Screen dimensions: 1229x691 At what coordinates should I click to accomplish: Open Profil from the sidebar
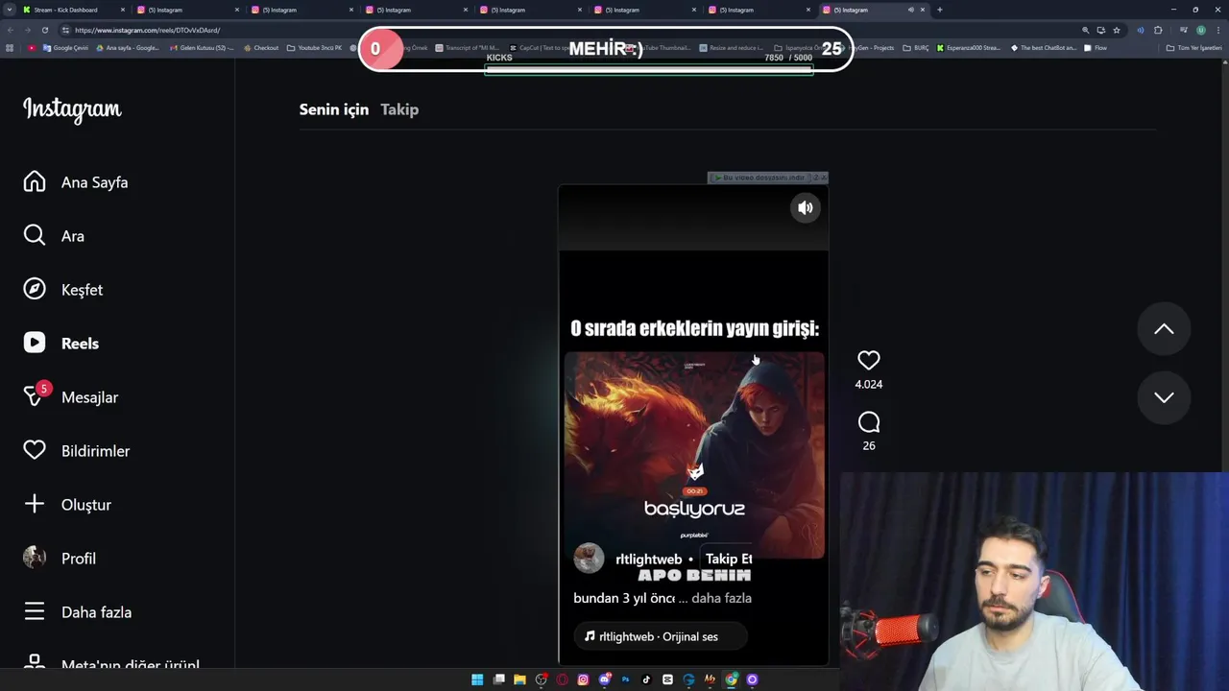tap(60, 559)
